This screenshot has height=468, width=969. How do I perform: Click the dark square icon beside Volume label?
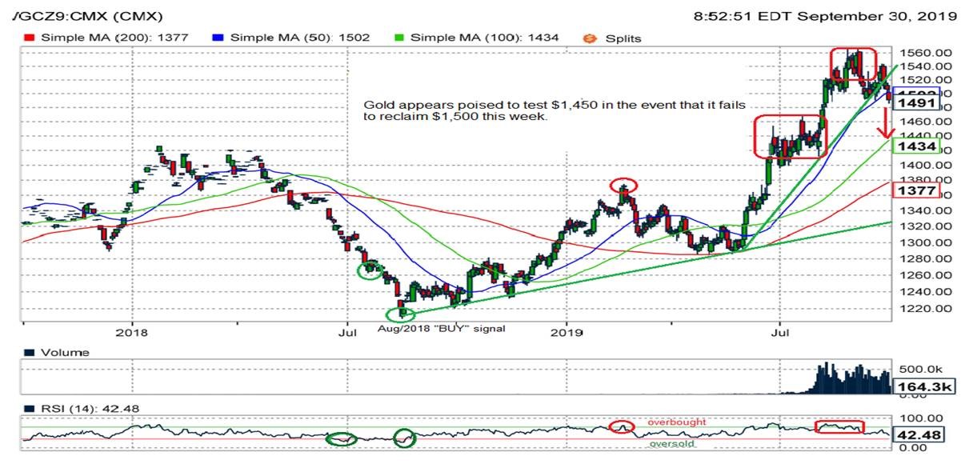(29, 353)
